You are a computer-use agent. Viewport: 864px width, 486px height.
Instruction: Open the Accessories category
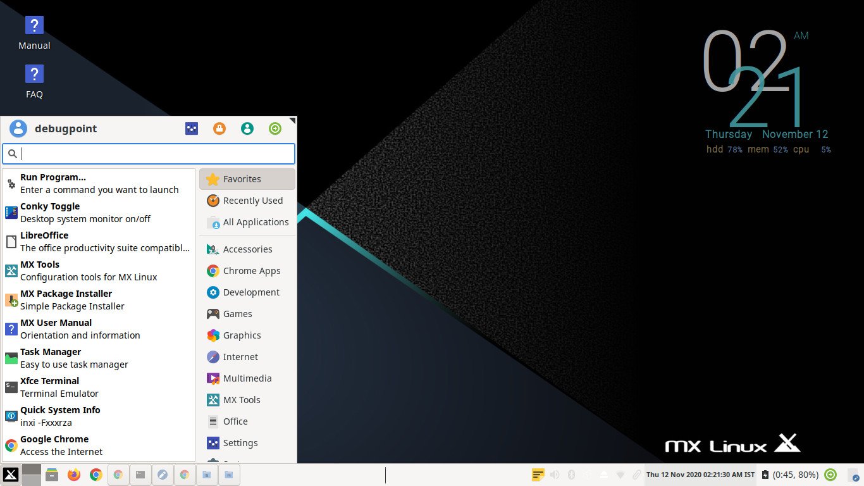coord(247,249)
